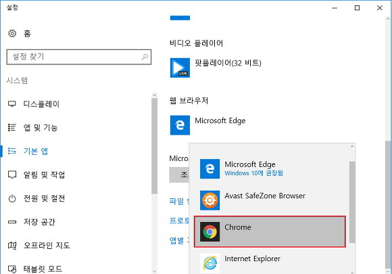Click the 앱별 link behind the chooser

tap(179, 240)
